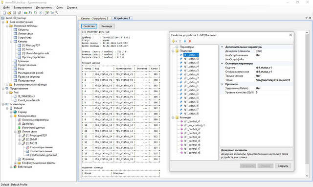Click the add line toolbar icon
The height and width of the screenshot is (187, 313).
point(47,13)
